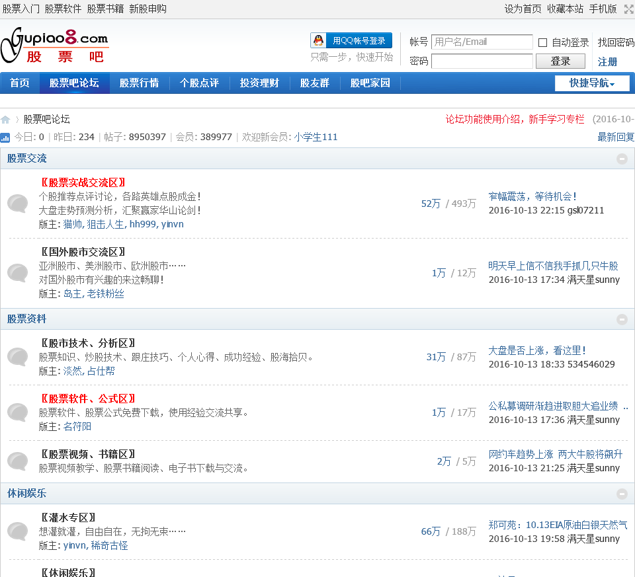
Task: Click the statistics bar chart icon
Action: click(x=5, y=137)
